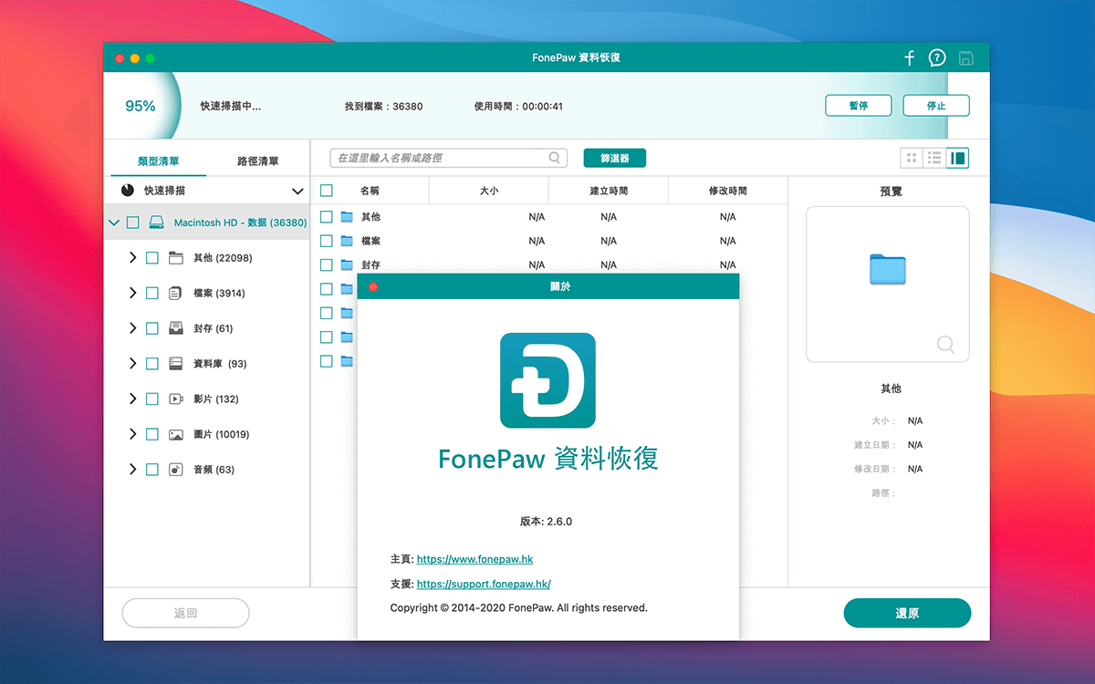This screenshot has width=1095, height=684.
Task: Expand the 圖片 (10019) category
Action: point(132,435)
